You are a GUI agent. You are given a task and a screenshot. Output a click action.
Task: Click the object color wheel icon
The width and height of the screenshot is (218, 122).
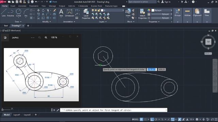[149, 11]
